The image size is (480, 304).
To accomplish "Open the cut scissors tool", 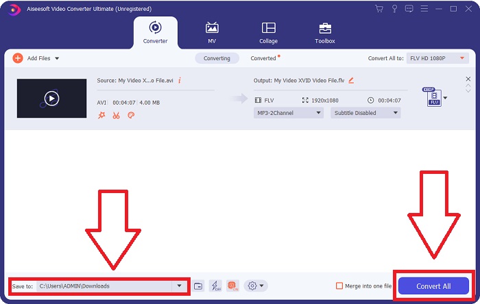I will click(x=116, y=115).
